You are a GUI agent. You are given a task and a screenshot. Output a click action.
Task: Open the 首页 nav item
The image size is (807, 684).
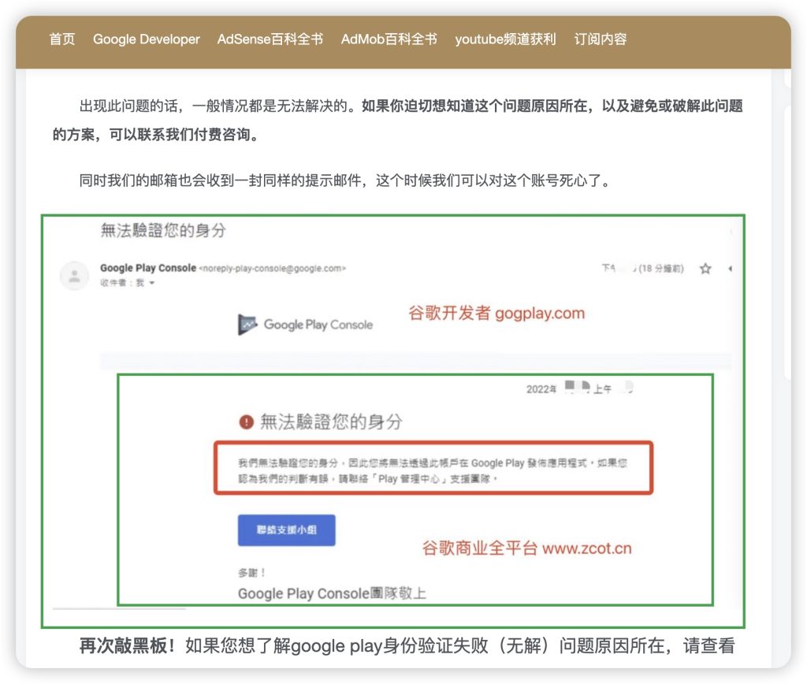coord(61,39)
